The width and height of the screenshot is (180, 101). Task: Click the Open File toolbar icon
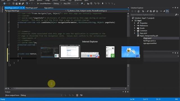coord(17,4)
